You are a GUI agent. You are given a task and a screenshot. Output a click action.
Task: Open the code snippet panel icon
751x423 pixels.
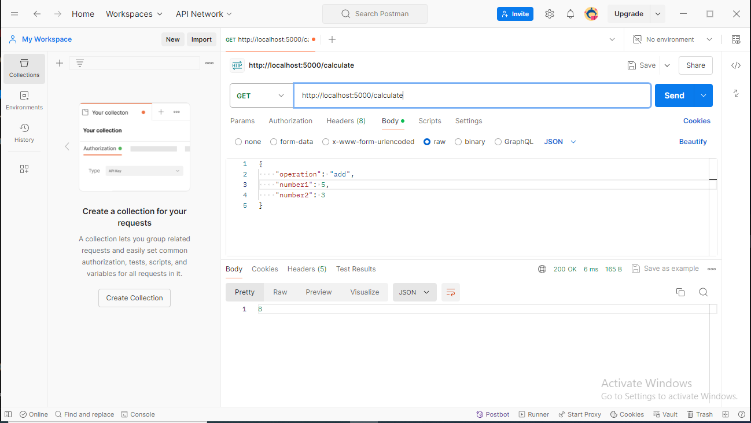(x=736, y=65)
